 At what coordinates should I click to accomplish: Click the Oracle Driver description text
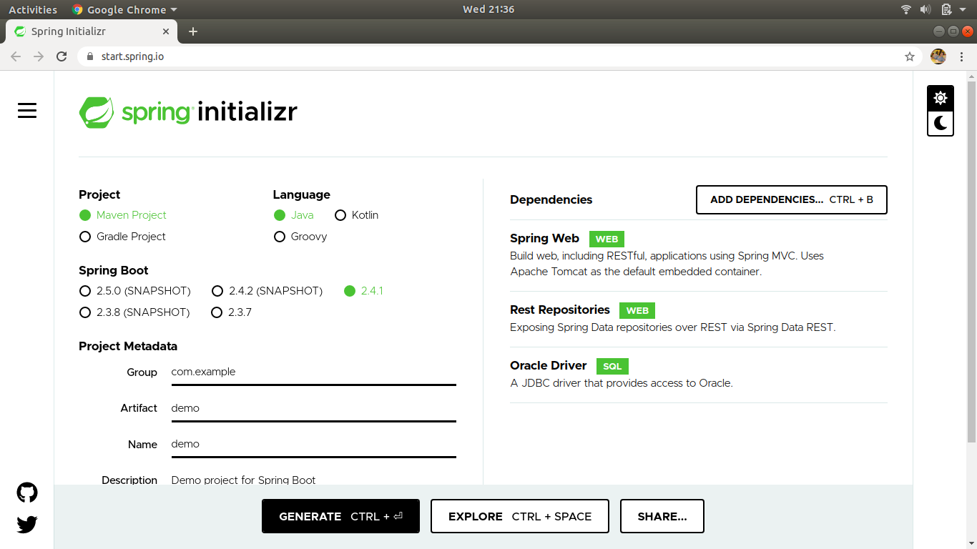click(x=622, y=383)
